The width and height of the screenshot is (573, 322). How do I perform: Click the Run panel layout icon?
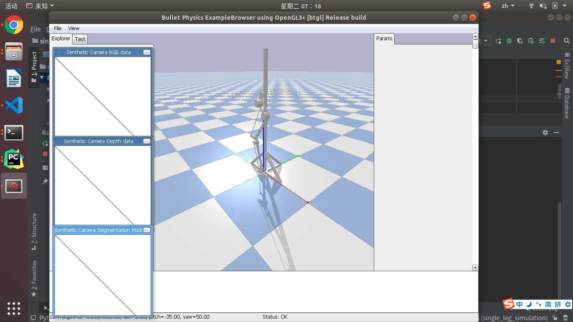(x=45, y=168)
